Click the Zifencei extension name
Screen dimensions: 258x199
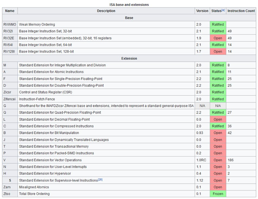[10, 99]
